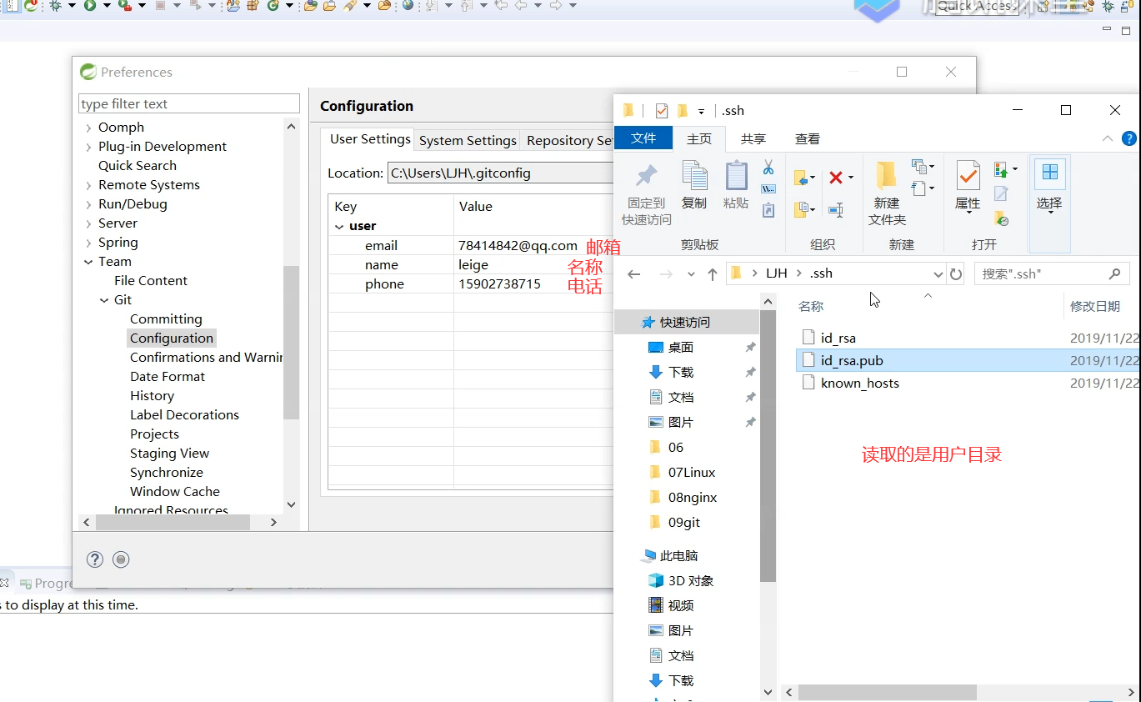Expand the Run/Debug tree node
Viewport: 1141px width, 702px height.
coord(89,204)
